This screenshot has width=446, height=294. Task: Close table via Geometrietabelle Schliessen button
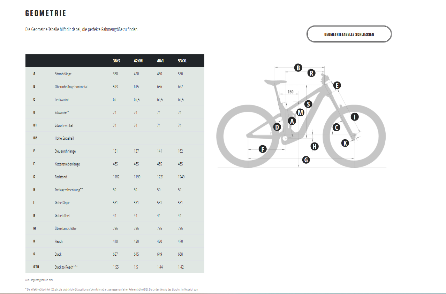click(x=349, y=34)
